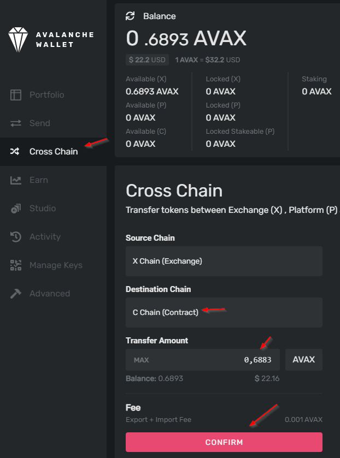Go to the Portfolio menu item
The image size is (340, 458).
pos(46,95)
